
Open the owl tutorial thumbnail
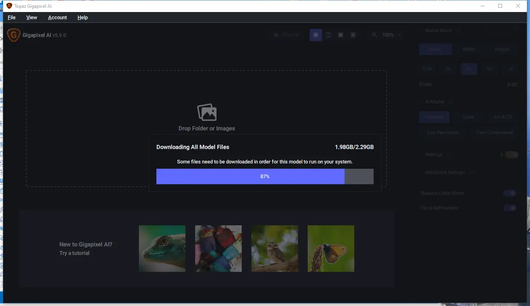pyautogui.click(x=275, y=249)
